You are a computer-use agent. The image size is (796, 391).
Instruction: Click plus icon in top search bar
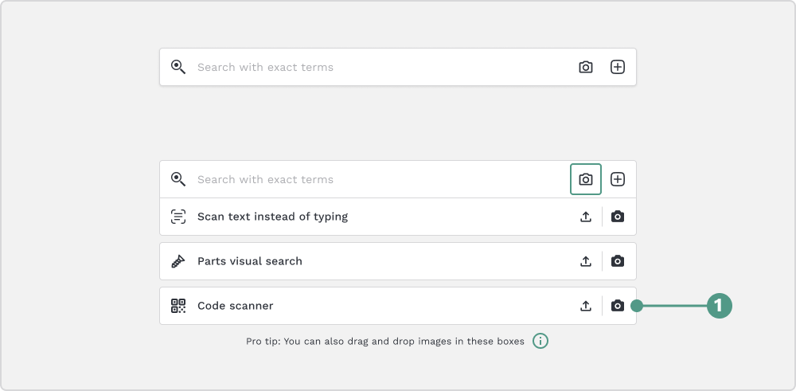tap(618, 67)
